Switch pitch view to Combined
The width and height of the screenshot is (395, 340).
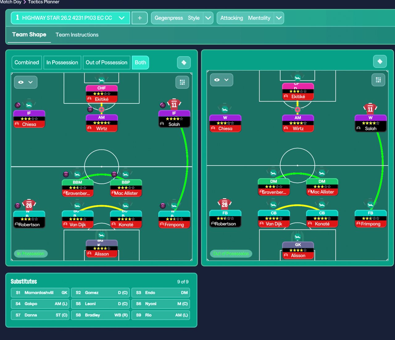(x=27, y=62)
